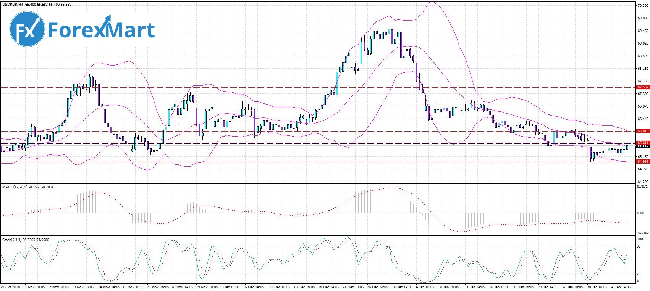Click the red 67.507 price level tag
Image resolution: width=650 pixels, height=291 pixels.
[642, 87]
